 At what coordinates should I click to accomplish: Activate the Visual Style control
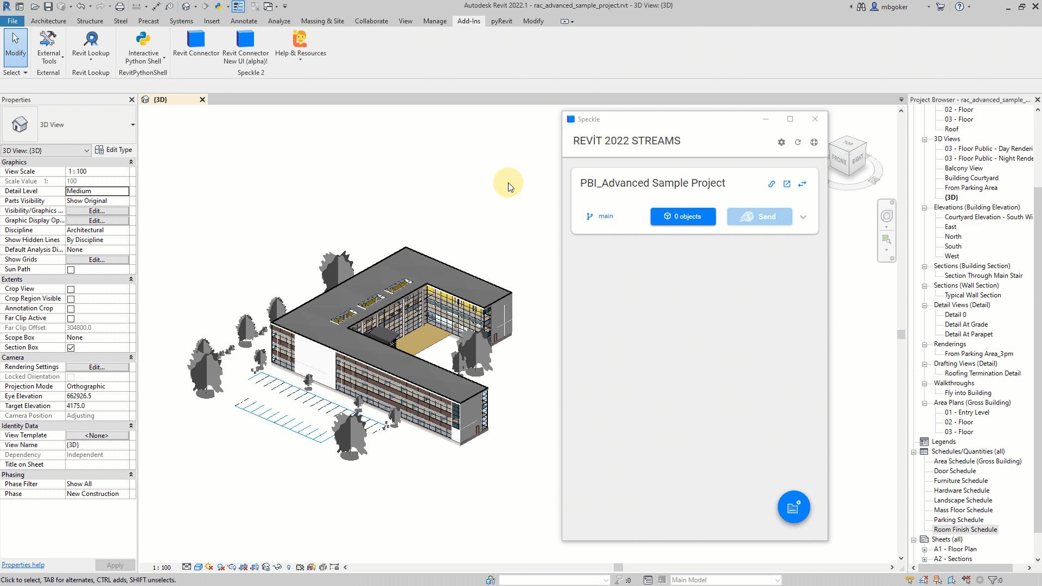[199, 567]
